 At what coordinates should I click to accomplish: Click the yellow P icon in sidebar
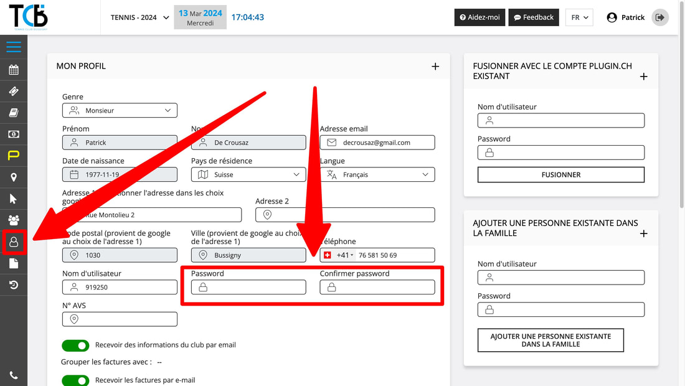pyautogui.click(x=13, y=156)
